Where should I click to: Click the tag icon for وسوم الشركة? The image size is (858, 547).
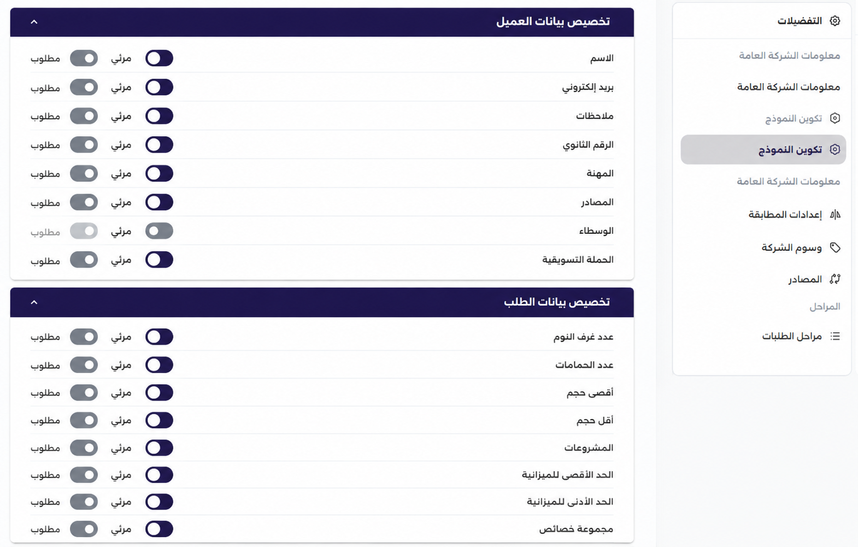coord(835,248)
